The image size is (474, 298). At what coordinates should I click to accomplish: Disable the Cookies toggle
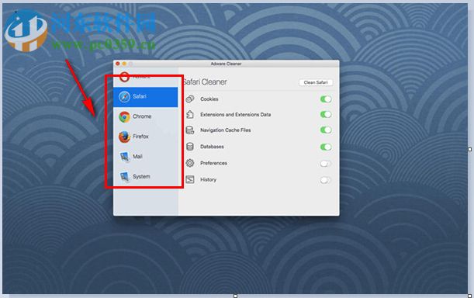326,99
